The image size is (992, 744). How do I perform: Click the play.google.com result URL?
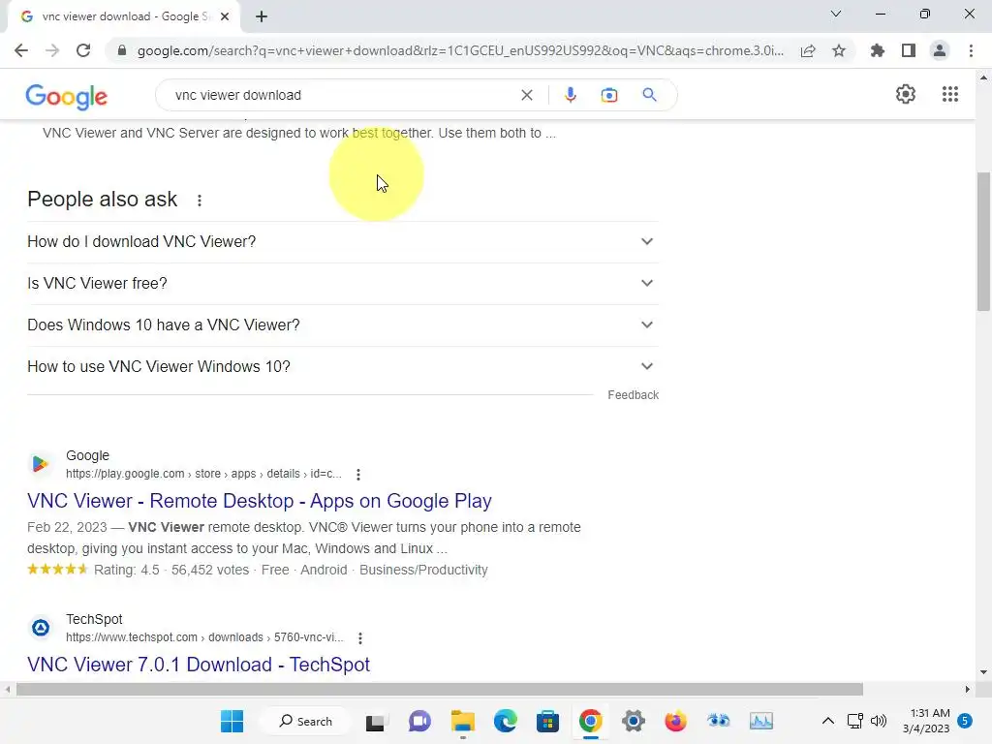point(203,474)
